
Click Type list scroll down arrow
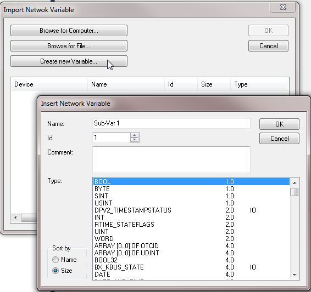coord(295,275)
